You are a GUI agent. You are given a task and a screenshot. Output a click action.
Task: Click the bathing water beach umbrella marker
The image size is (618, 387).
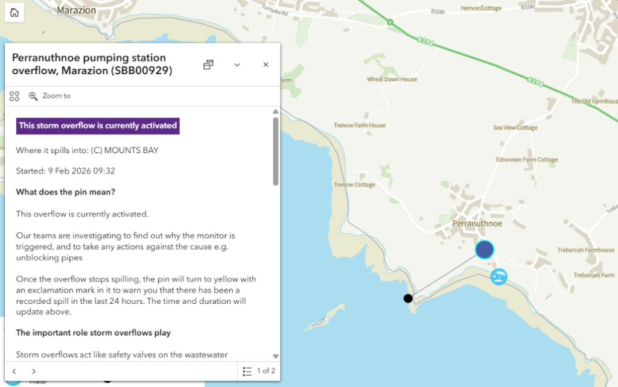click(x=499, y=277)
